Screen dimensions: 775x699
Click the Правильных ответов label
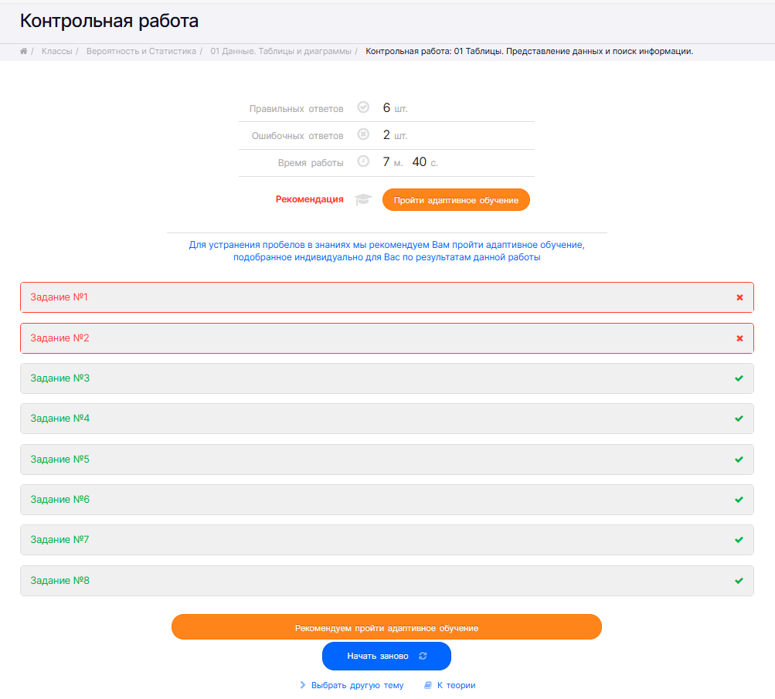tap(296, 109)
